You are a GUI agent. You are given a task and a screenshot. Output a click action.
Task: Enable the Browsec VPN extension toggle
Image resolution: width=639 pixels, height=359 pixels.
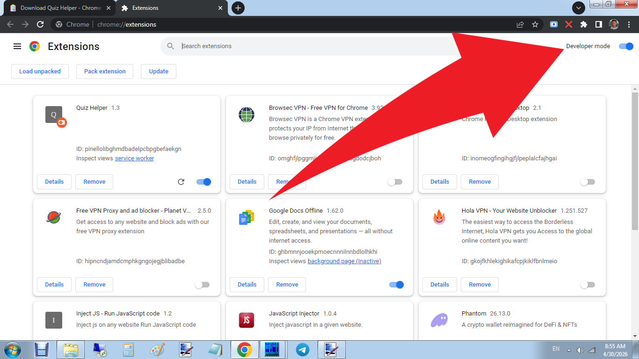395,182
